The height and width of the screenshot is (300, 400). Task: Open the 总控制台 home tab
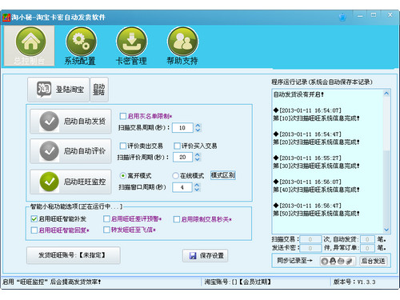point(30,46)
